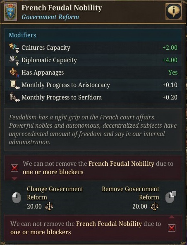Image resolution: width=187 pixels, height=245 pixels.
Task: Click the Diplomatic Capacity dove icon
Action: [x=14, y=60]
